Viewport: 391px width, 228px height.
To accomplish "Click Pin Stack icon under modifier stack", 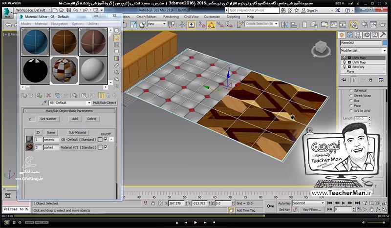I will pos(344,80).
